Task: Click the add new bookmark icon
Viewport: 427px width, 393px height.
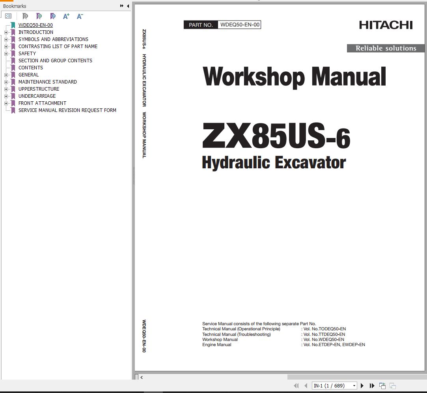Action: 39,16
